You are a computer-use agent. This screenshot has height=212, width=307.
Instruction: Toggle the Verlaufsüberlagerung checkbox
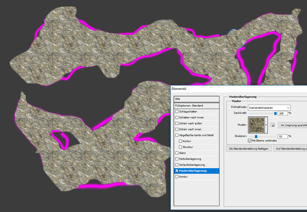pos(177,165)
